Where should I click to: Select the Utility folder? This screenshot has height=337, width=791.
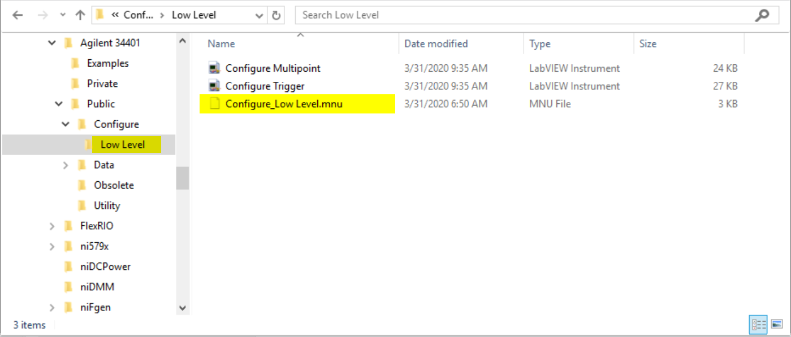[x=107, y=205]
